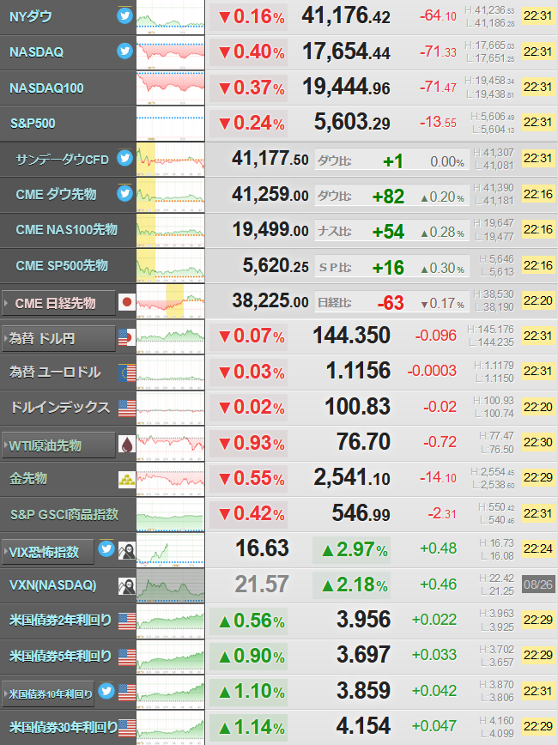This screenshot has width=558, height=745.
Task: Click the ドル円 rate 144.350
Action: tap(351, 336)
